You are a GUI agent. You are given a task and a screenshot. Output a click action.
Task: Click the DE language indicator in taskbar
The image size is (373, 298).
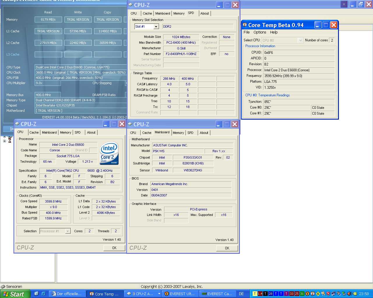point(241,294)
